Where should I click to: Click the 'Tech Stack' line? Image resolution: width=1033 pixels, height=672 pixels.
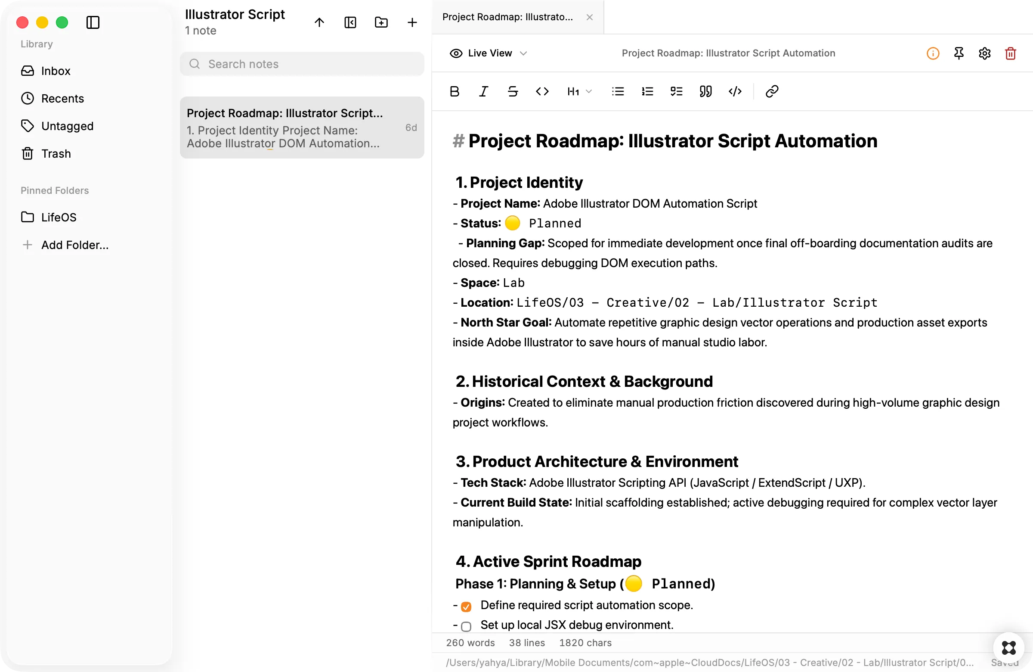659,482
